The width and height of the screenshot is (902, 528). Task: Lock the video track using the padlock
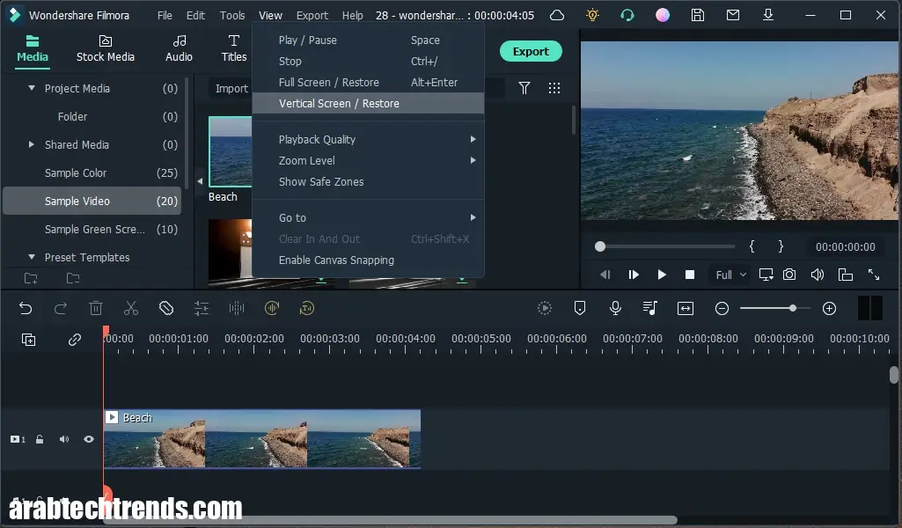pyautogui.click(x=40, y=438)
